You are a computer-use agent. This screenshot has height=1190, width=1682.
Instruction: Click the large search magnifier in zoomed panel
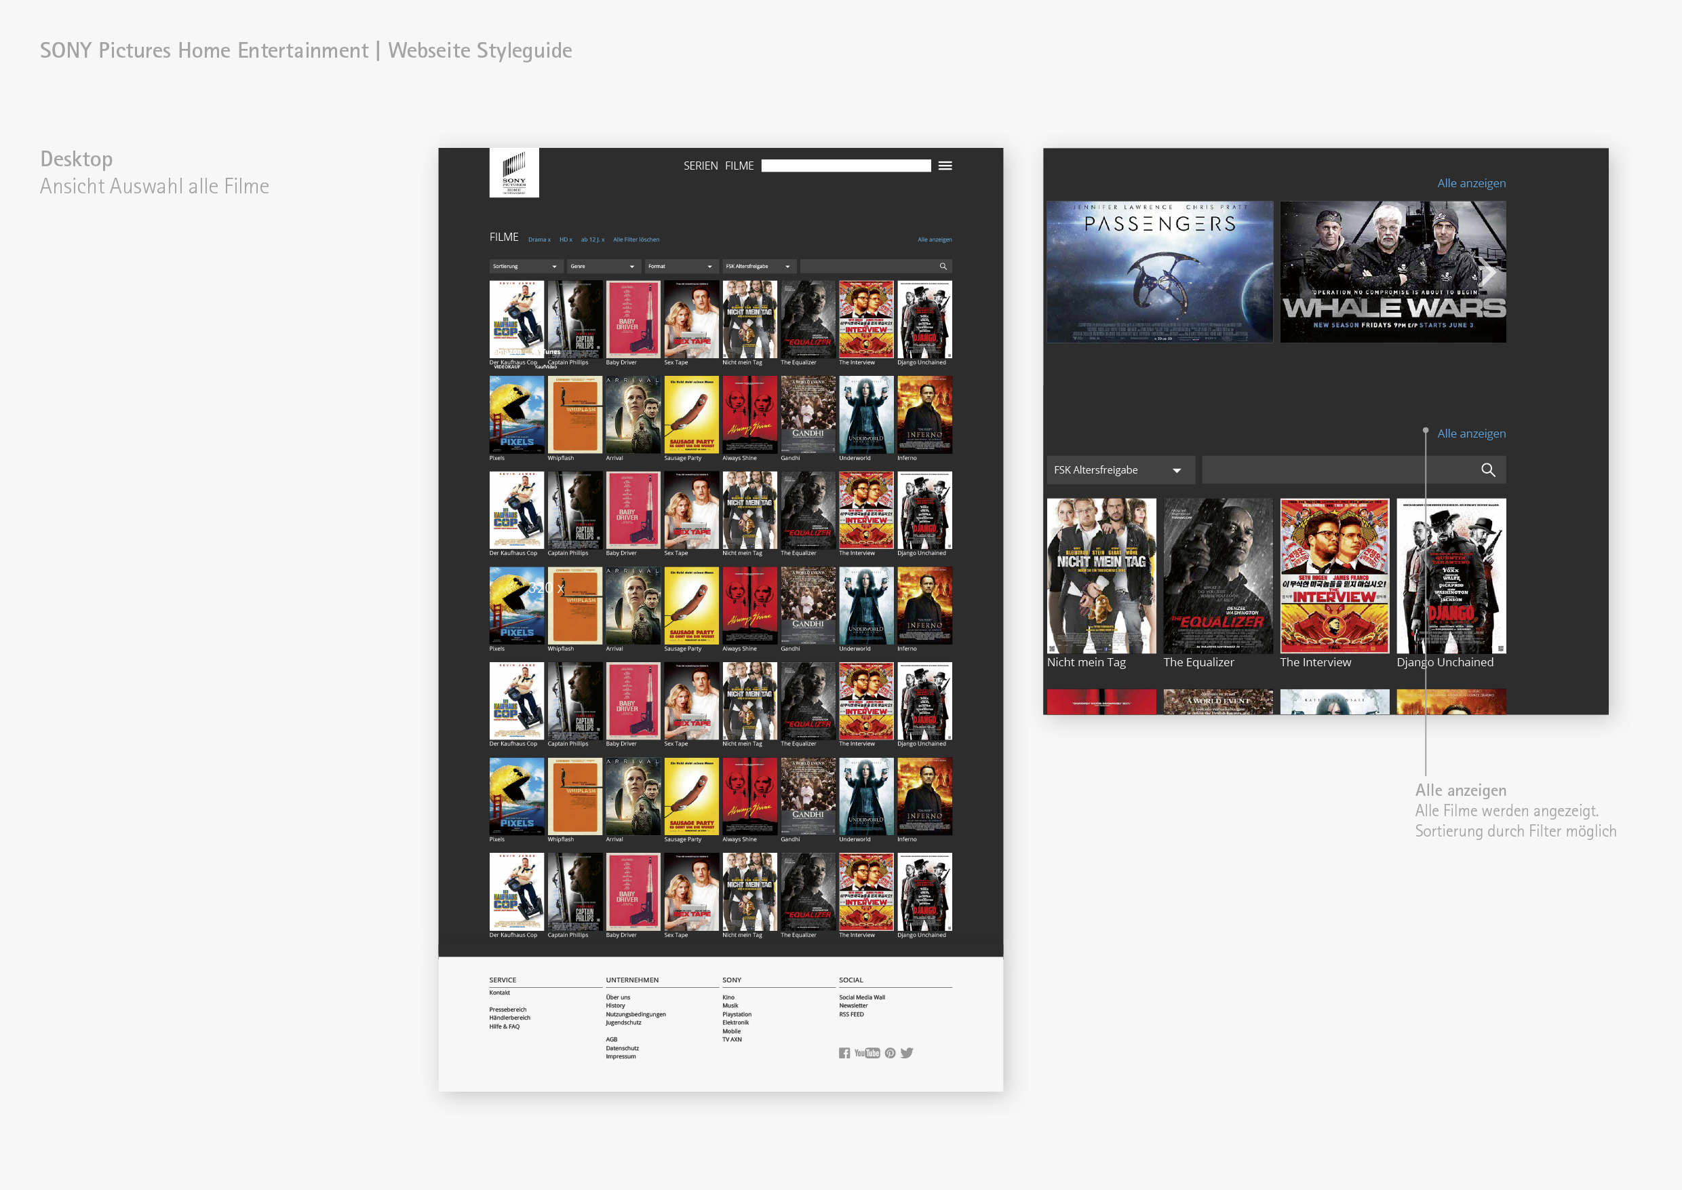tap(1488, 469)
